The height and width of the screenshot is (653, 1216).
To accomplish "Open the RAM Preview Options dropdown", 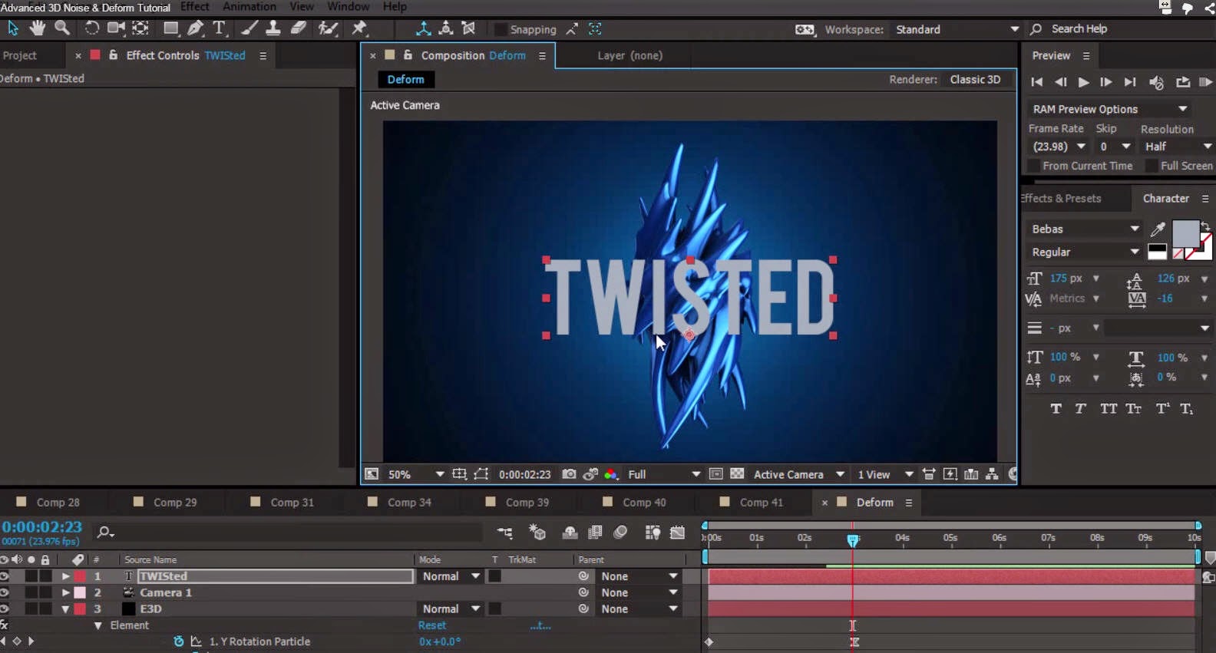I will click(x=1109, y=109).
